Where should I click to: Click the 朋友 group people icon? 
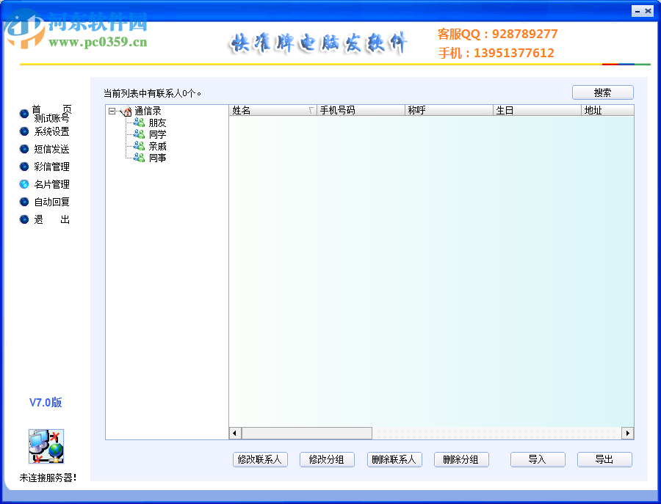click(x=139, y=123)
